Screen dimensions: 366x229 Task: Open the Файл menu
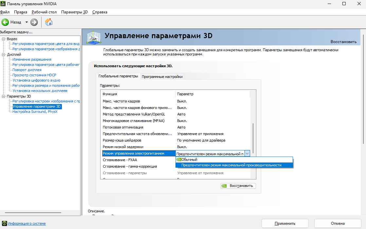[x=5, y=12]
